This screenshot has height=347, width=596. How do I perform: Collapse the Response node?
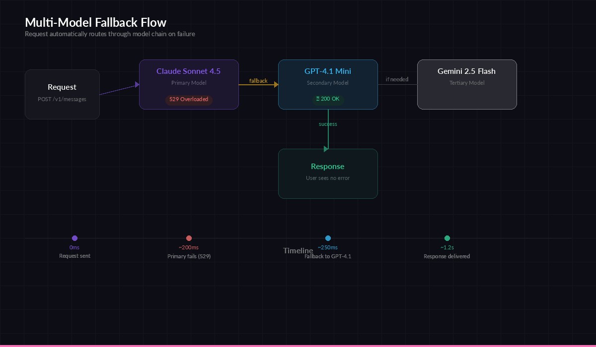(328, 173)
